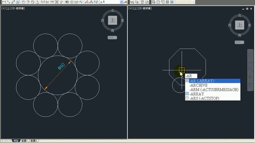
Task: Select the Quick Dimension tool
Action: tap(43, 2)
